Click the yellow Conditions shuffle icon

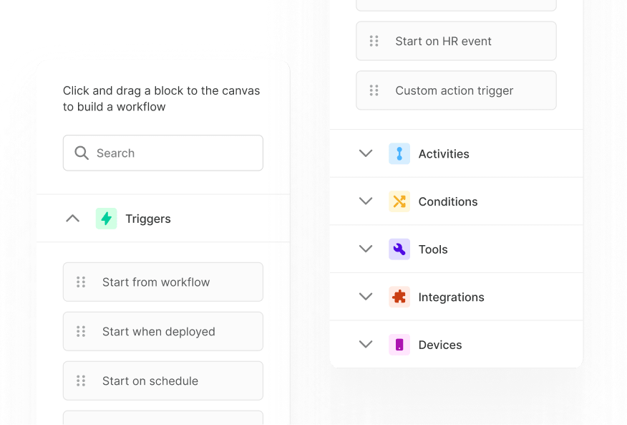[399, 201]
